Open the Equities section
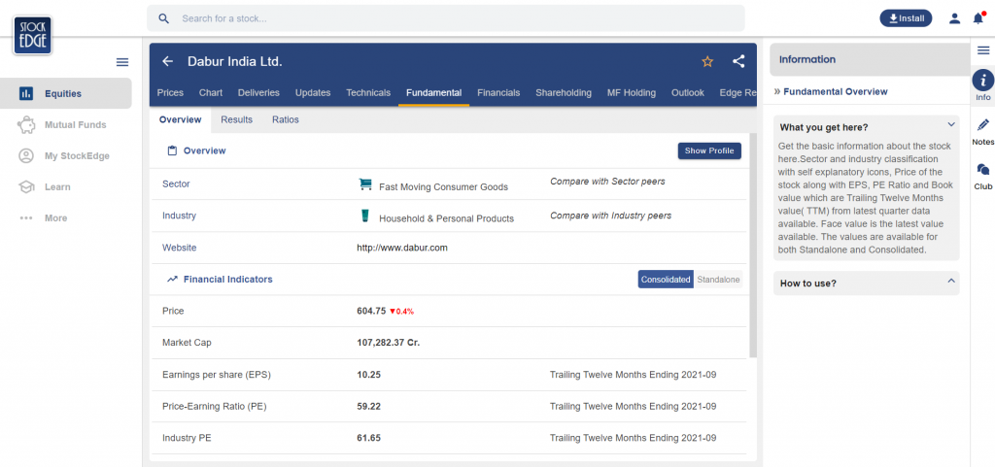Image resolution: width=995 pixels, height=467 pixels. click(x=66, y=94)
